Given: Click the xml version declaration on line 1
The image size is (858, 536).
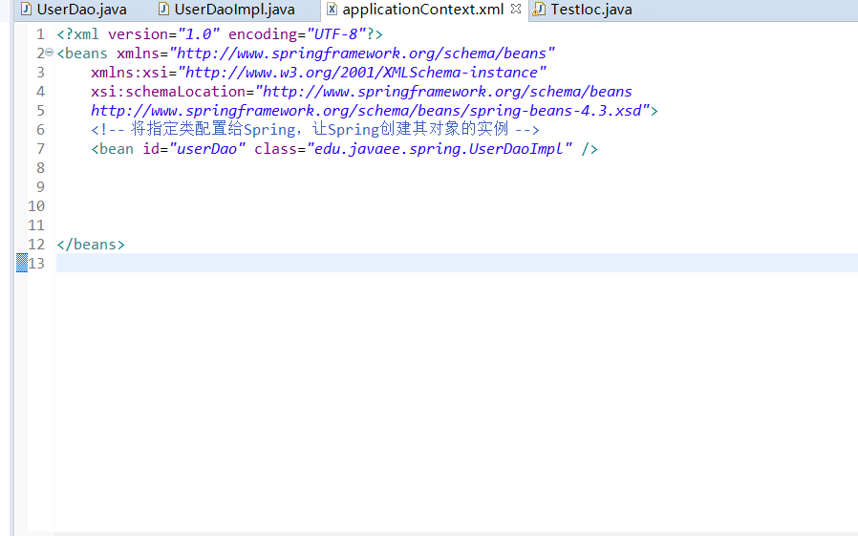Looking at the screenshot, I should pos(220,33).
